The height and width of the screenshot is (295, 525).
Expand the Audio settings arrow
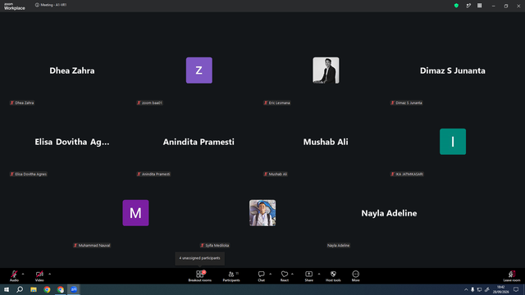[23, 274]
